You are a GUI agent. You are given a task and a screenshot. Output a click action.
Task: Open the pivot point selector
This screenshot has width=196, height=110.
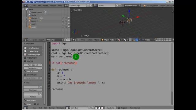pyautogui.click(x=126, y=40)
